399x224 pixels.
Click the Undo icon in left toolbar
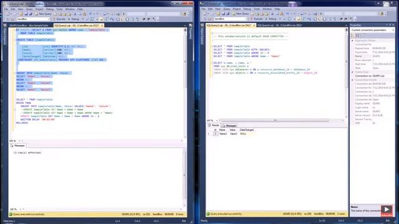90,14
